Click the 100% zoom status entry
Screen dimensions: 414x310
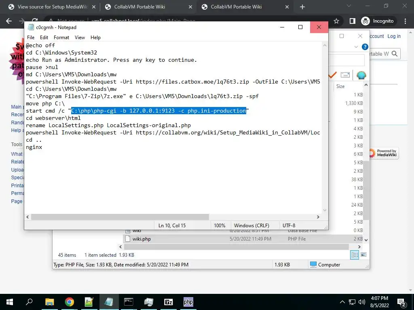coord(220,225)
